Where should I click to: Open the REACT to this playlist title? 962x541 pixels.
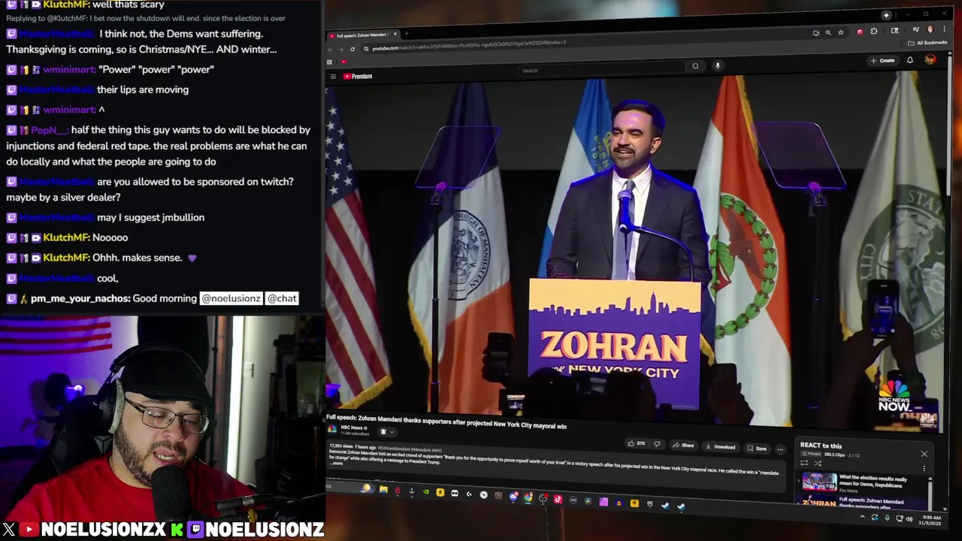(x=821, y=446)
